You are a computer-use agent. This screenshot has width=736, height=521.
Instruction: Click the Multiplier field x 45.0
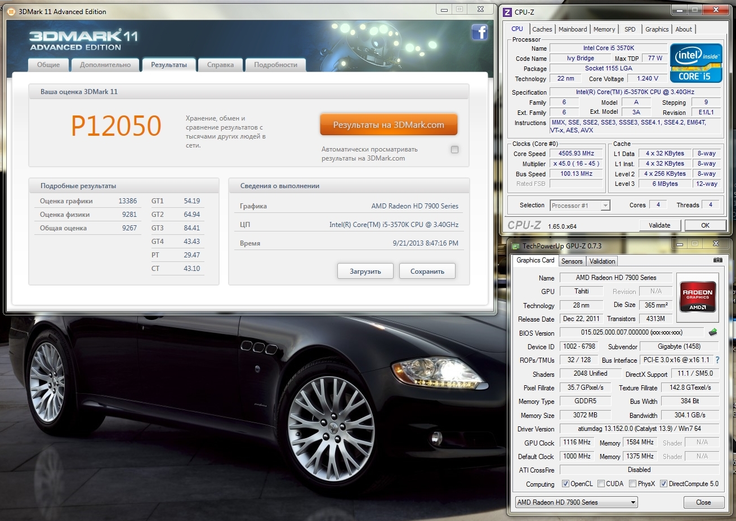pyautogui.click(x=576, y=163)
